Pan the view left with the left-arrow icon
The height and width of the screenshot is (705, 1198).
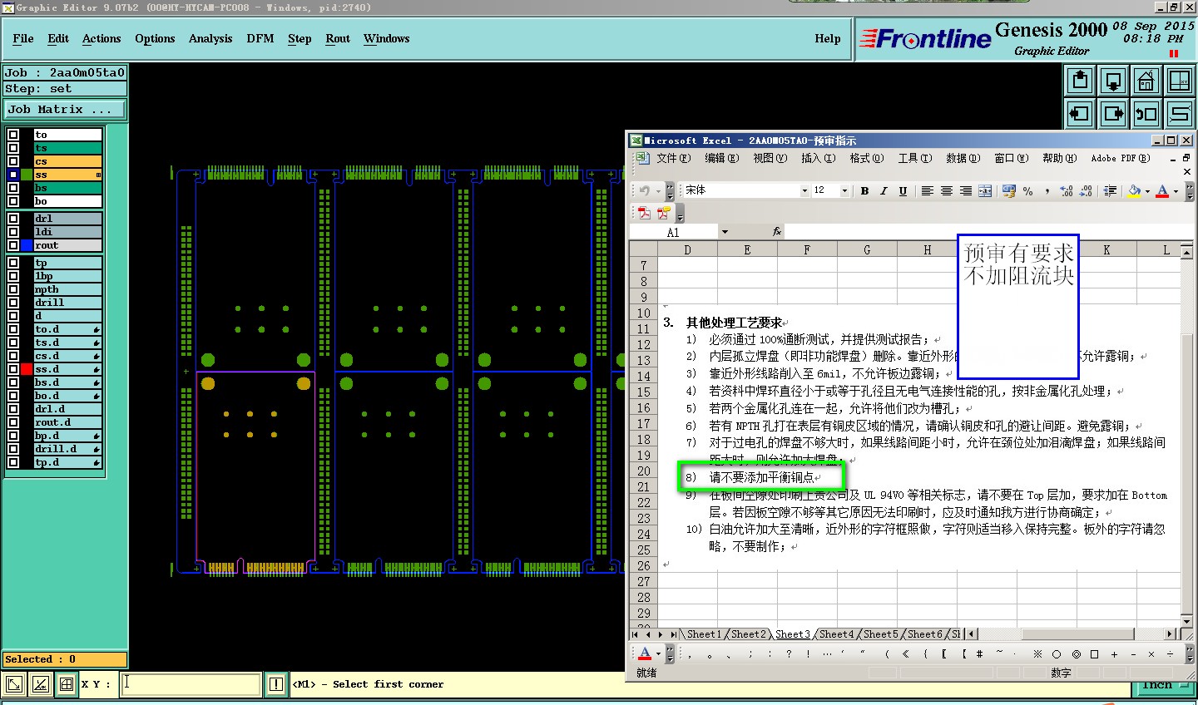point(1080,114)
